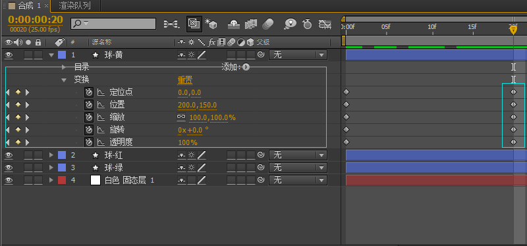Click the 位置 value 200.0
Viewport: 527px width, 246px height.
coord(187,105)
